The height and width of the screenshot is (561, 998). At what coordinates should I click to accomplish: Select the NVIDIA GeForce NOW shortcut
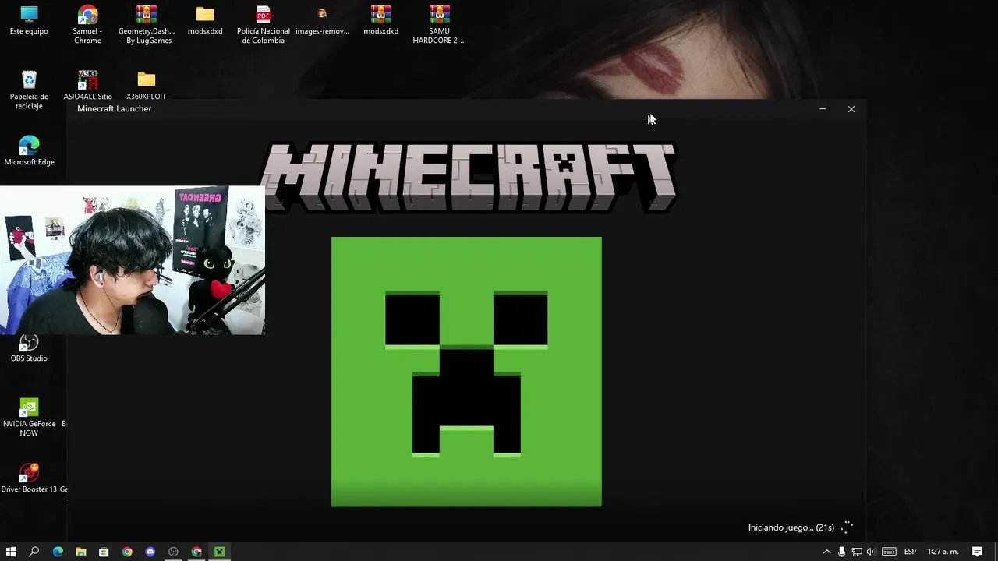29,418
